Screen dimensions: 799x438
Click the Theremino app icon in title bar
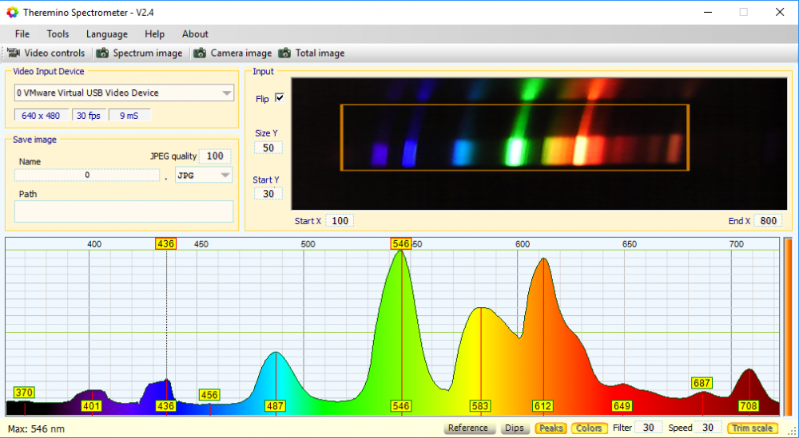click(12, 12)
